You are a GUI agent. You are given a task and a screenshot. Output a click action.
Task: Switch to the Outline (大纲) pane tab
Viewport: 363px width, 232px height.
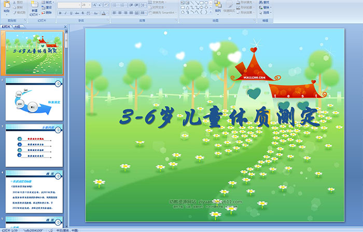pyautogui.click(x=17, y=26)
